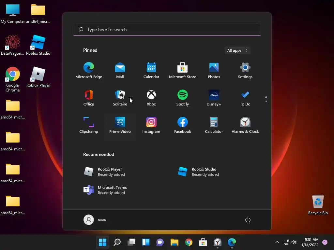Open the To Do app

coord(245,98)
